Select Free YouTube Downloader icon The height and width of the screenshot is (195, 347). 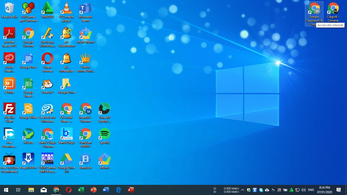(9, 164)
